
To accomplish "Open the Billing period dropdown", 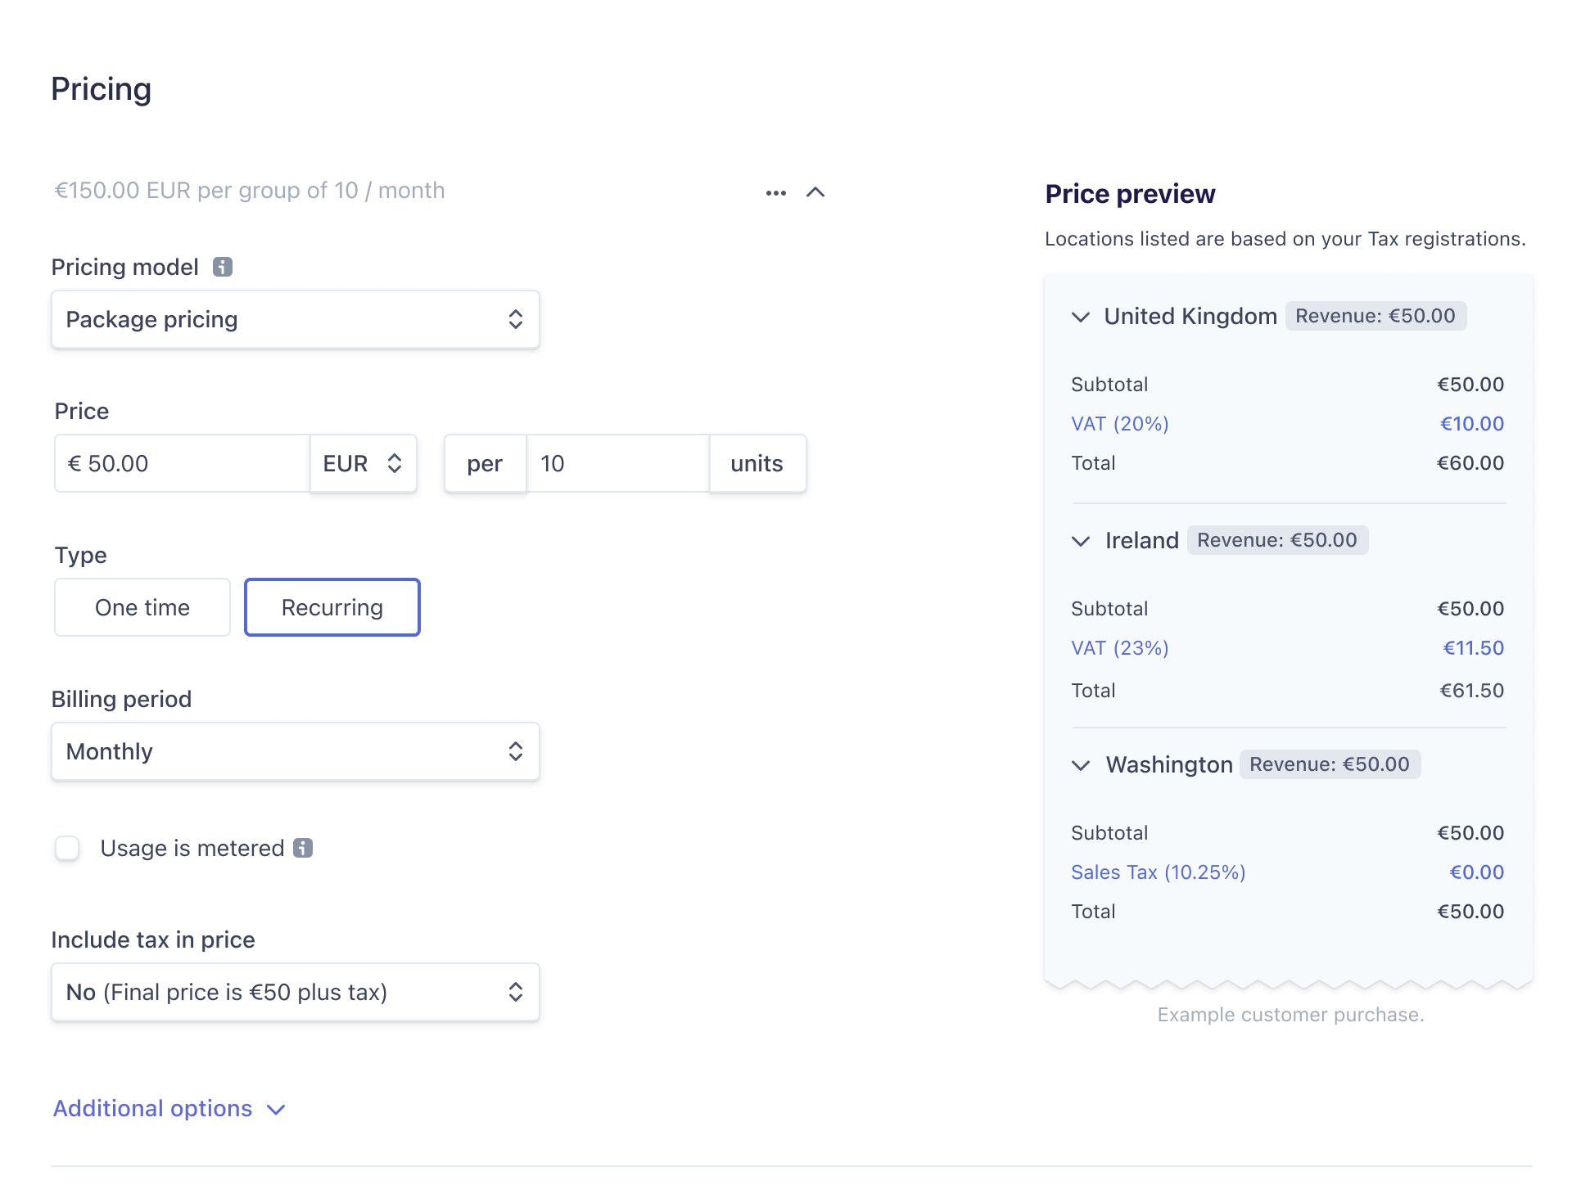I will pyautogui.click(x=295, y=750).
